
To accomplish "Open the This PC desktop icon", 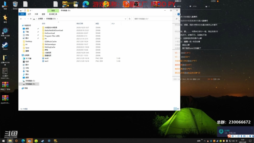I will click(5, 5).
